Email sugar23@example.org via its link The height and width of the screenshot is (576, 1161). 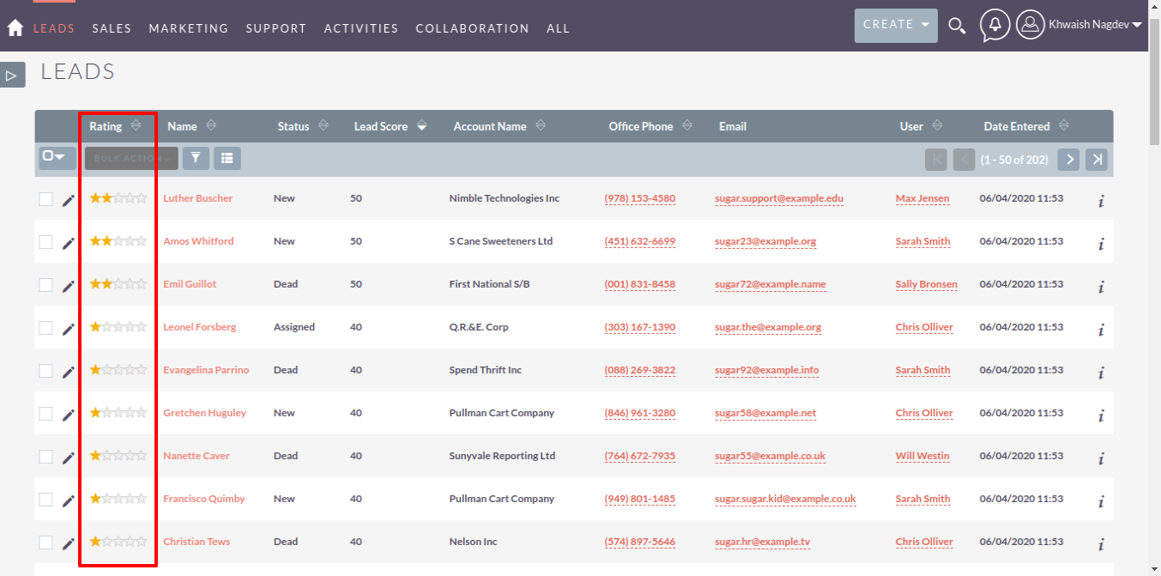765,241
